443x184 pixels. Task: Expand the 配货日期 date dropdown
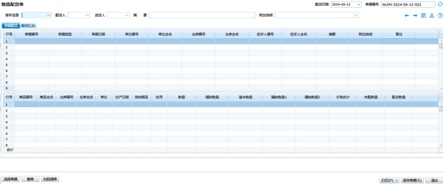pyautogui.click(x=359, y=4)
